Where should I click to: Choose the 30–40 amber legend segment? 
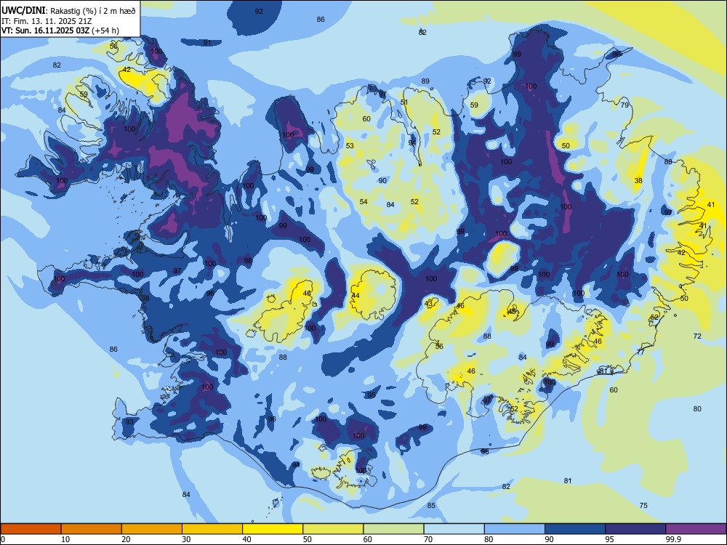click(212, 529)
